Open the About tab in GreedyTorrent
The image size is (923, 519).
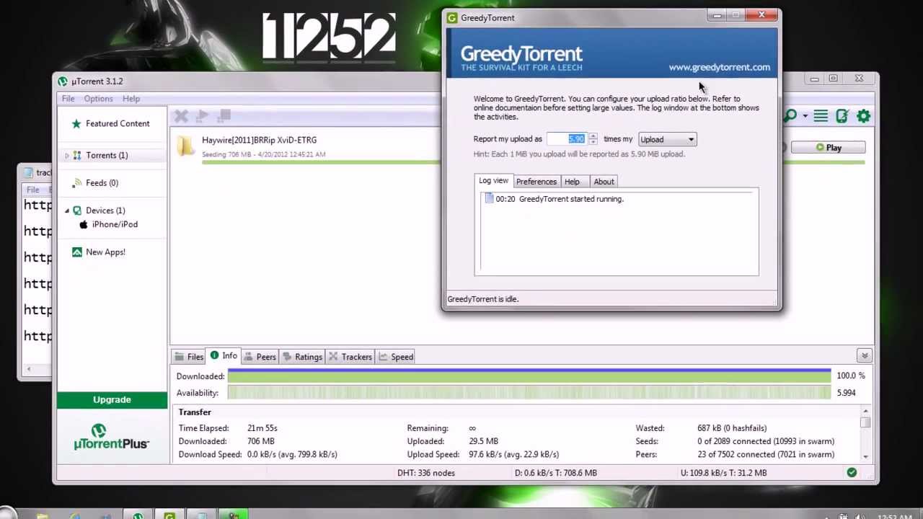tap(604, 182)
